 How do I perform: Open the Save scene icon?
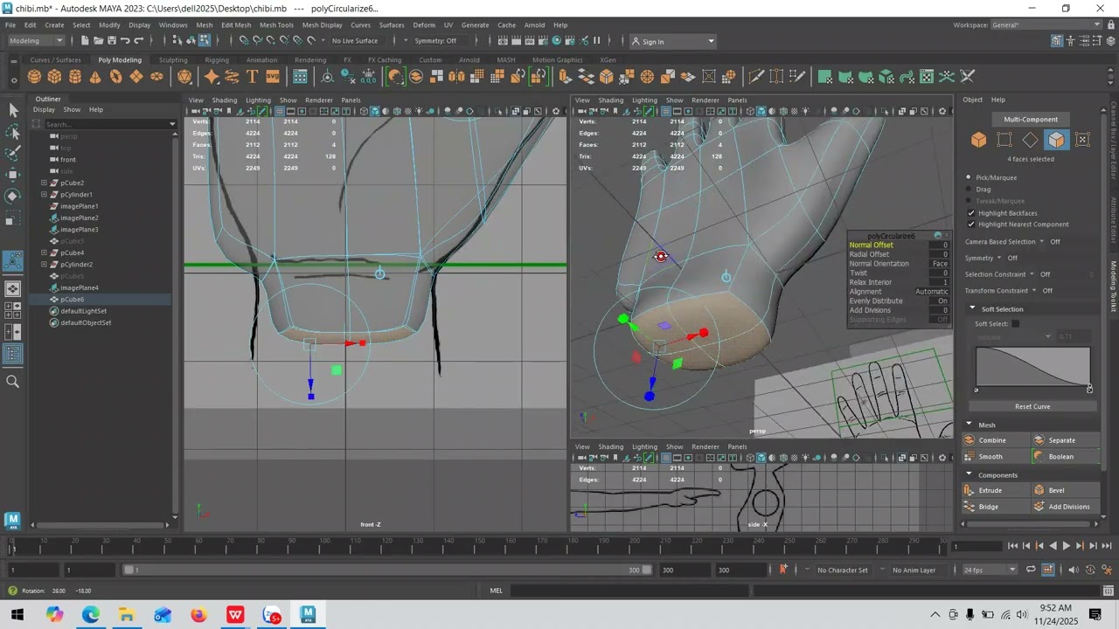click(x=111, y=41)
